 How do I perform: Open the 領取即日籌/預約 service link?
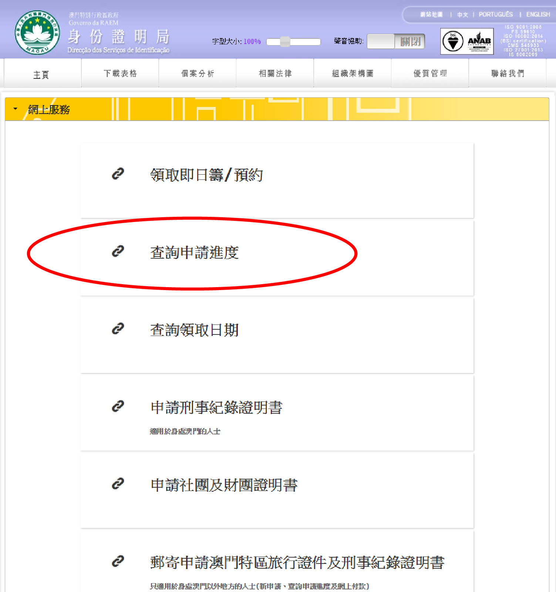point(206,175)
